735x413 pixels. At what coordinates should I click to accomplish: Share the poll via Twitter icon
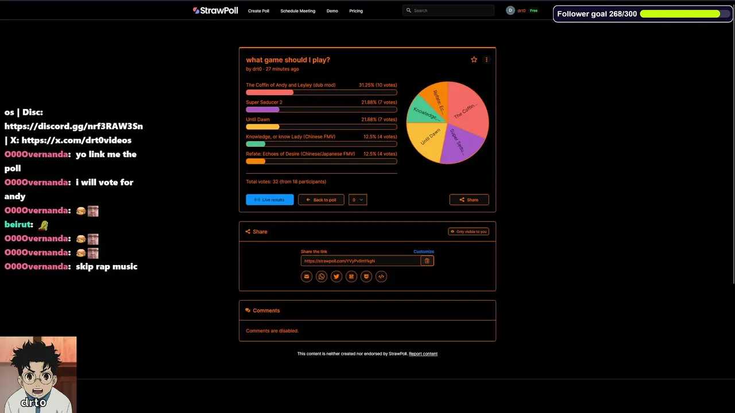pyautogui.click(x=336, y=276)
